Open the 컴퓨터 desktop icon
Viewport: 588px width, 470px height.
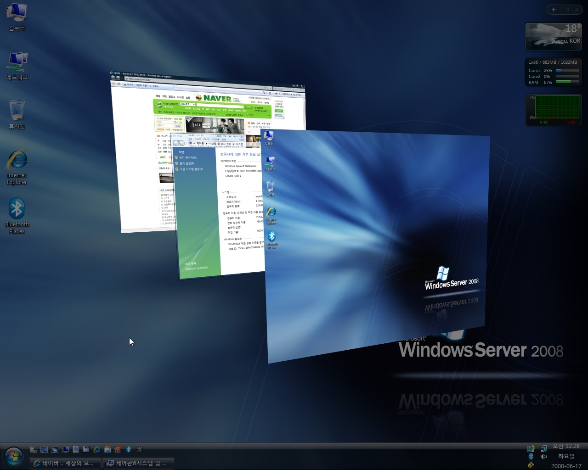point(17,17)
